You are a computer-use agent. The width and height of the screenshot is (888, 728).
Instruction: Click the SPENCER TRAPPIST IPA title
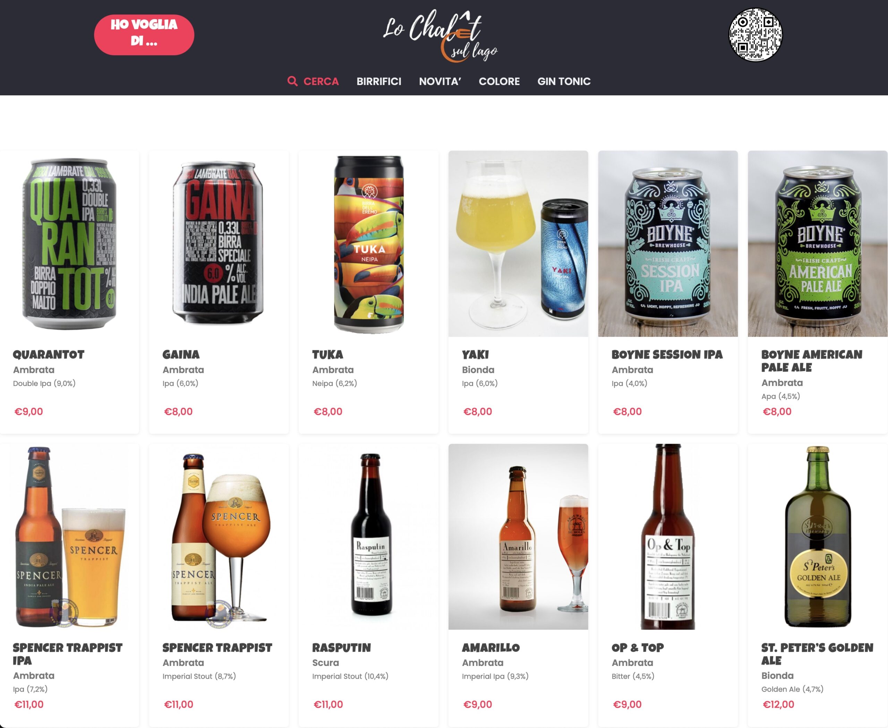(68, 654)
